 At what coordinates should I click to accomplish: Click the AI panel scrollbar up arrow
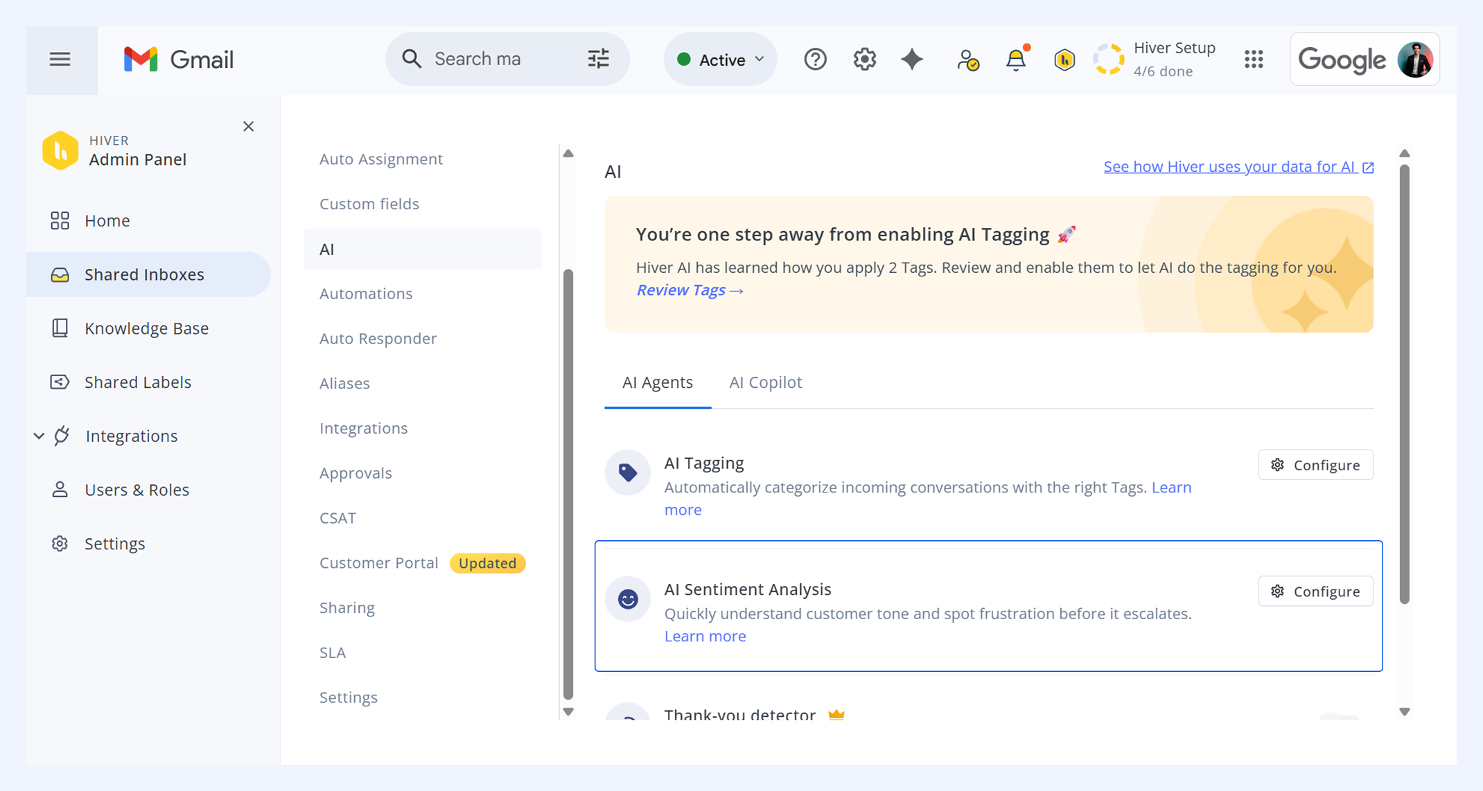pyautogui.click(x=1405, y=154)
